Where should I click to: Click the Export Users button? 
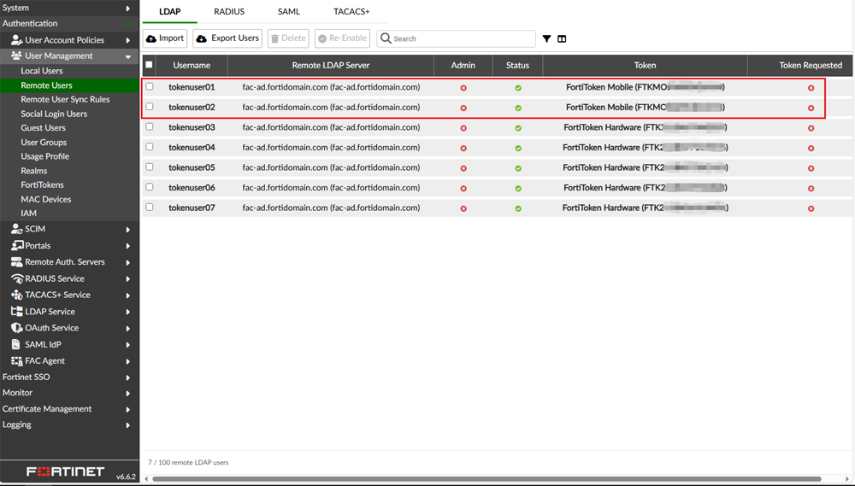227,38
